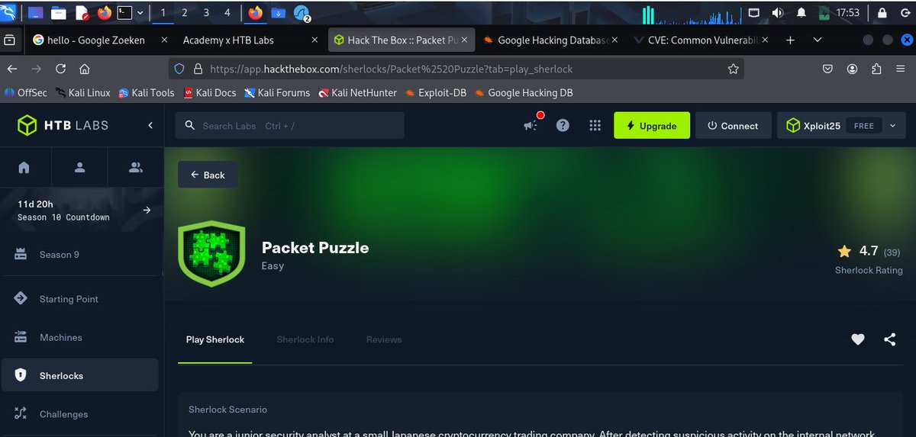Open the Firefox view tab list icon
Screen dimensions: 916x437
click(x=10, y=40)
